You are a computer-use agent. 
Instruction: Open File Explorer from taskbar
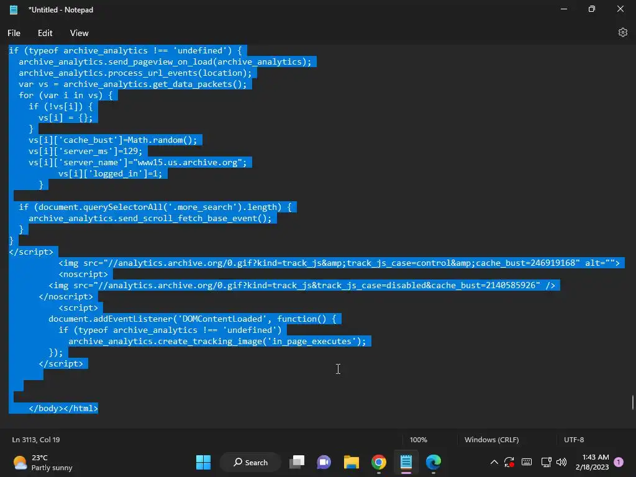[x=352, y=462]
